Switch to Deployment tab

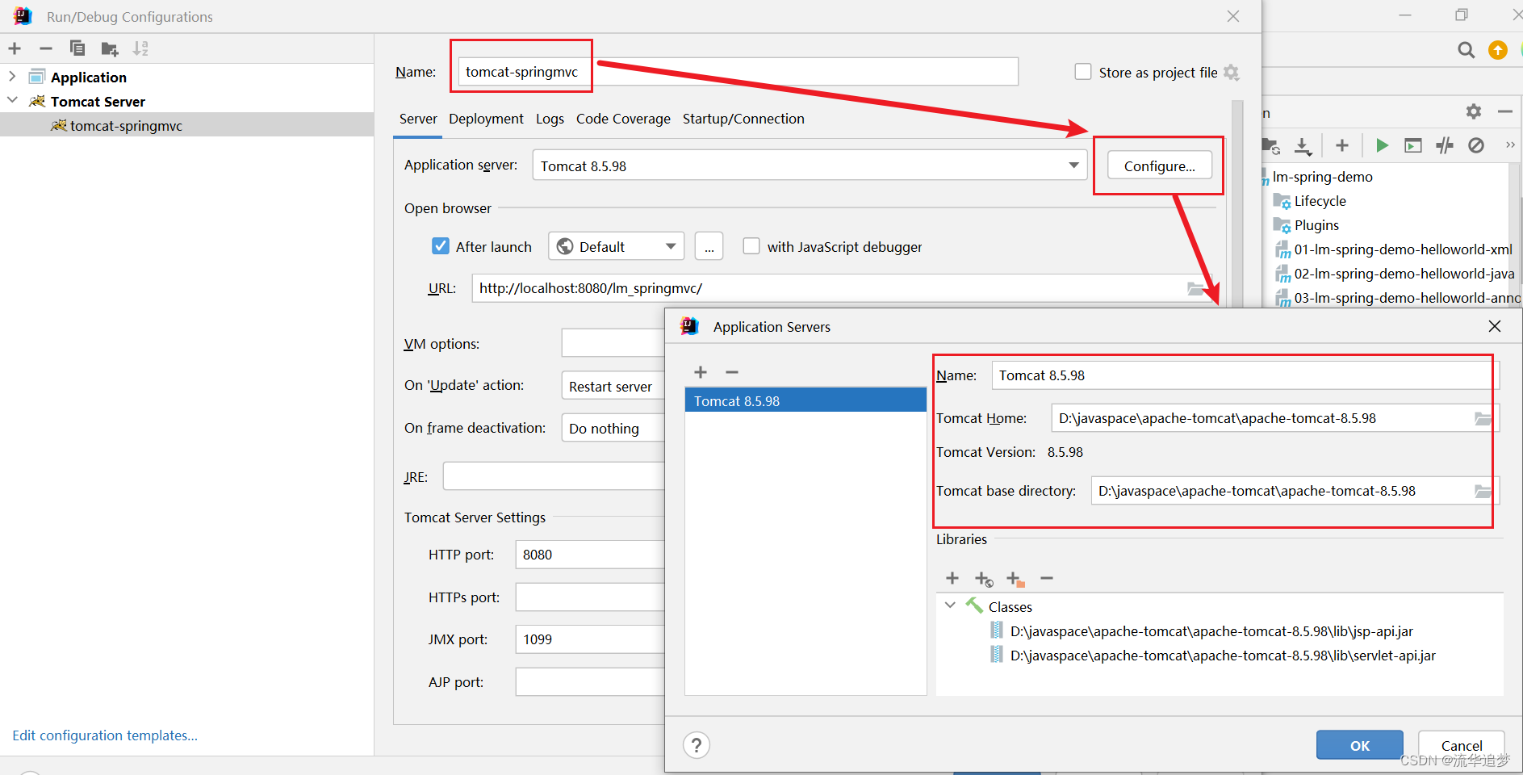(486, 119)
